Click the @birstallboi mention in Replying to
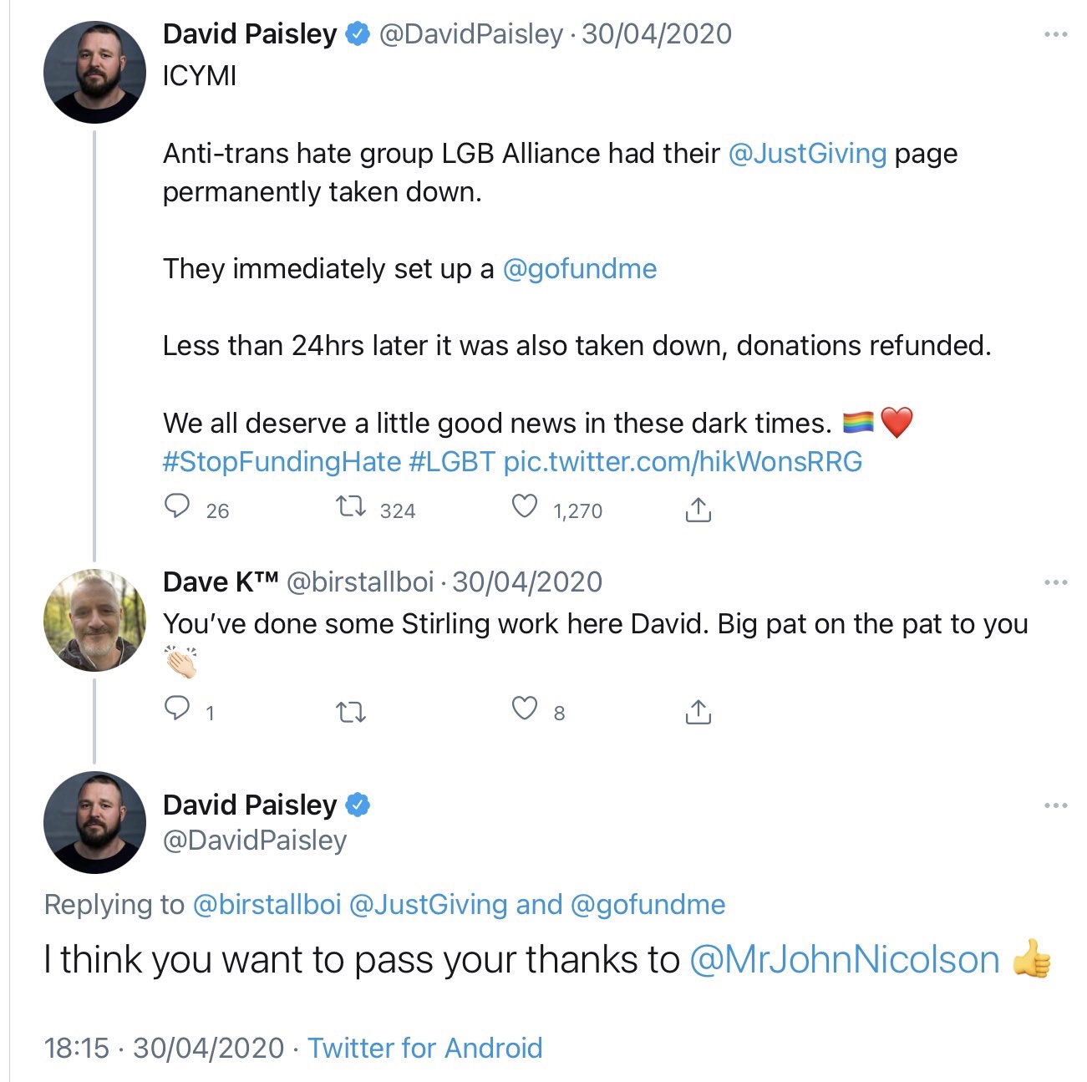Image resolution: width=1087 pixels, height=1082 pixels. click(x=267, y=905)
